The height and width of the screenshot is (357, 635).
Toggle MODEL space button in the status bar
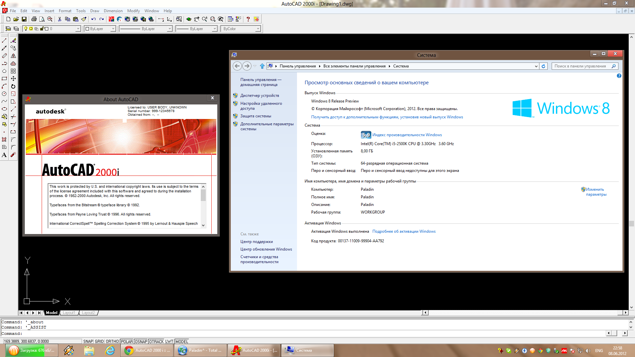coord(182,341)
